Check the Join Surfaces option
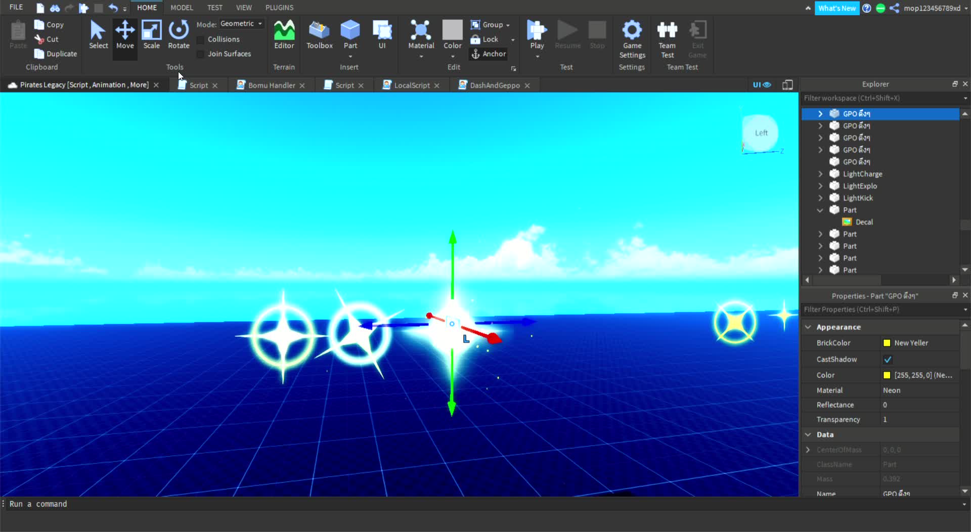Viewport: 971px width, 532px height. [x=201, y=54]
